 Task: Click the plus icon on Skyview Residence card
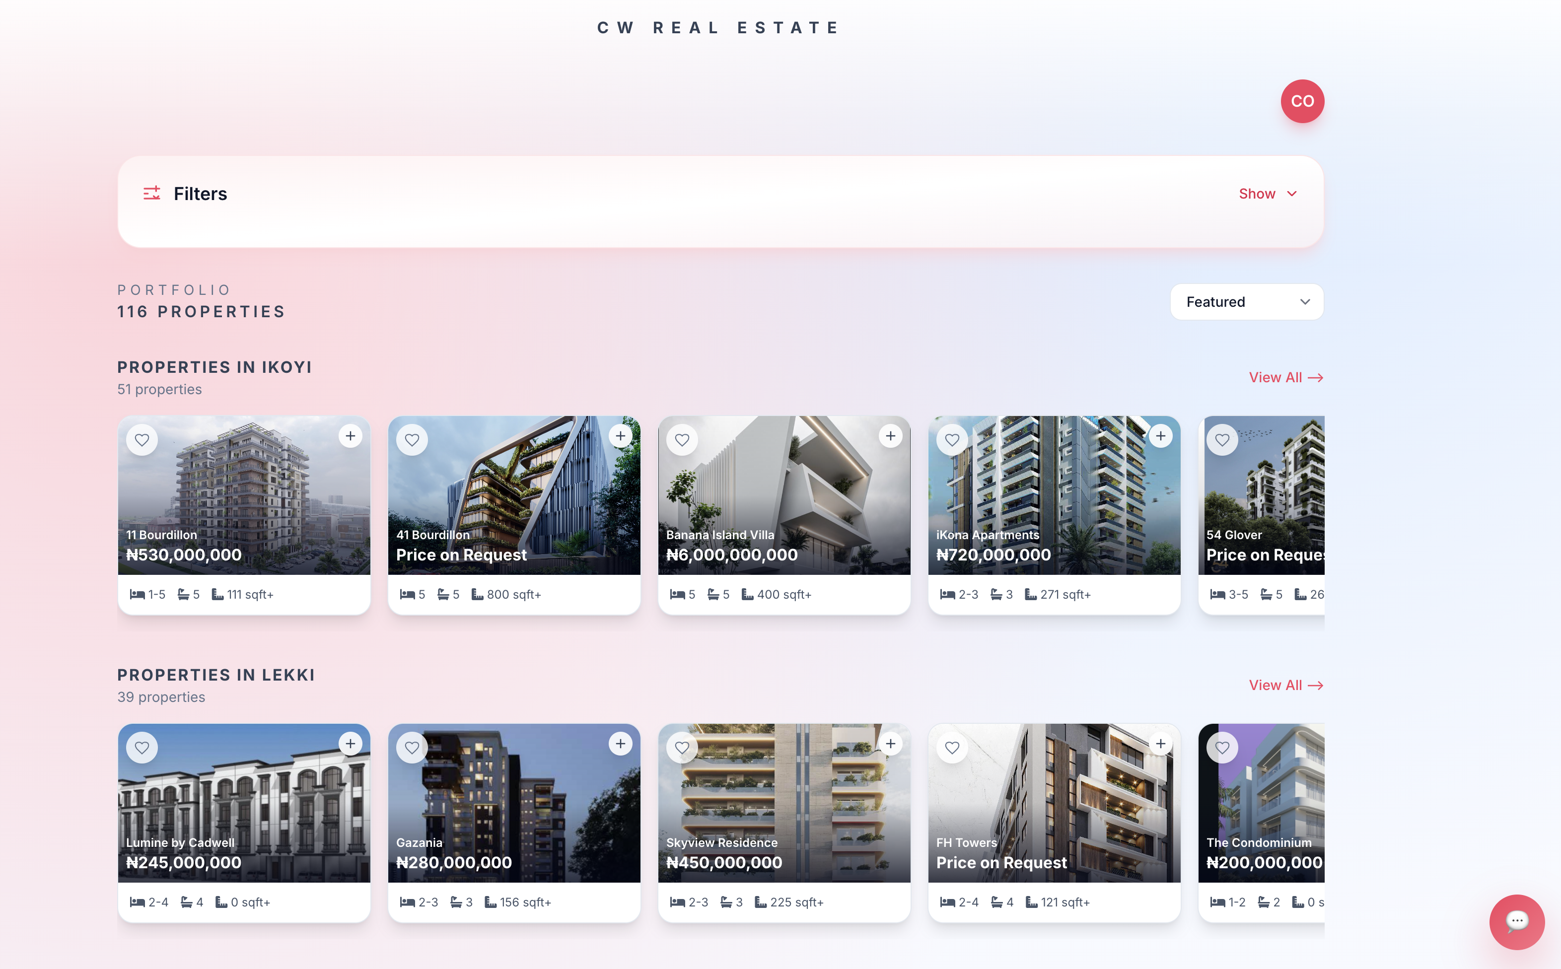[891, 744]
